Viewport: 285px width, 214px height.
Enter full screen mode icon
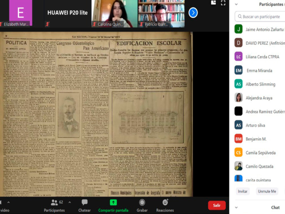pyautogui.click(x=223, y=3)
